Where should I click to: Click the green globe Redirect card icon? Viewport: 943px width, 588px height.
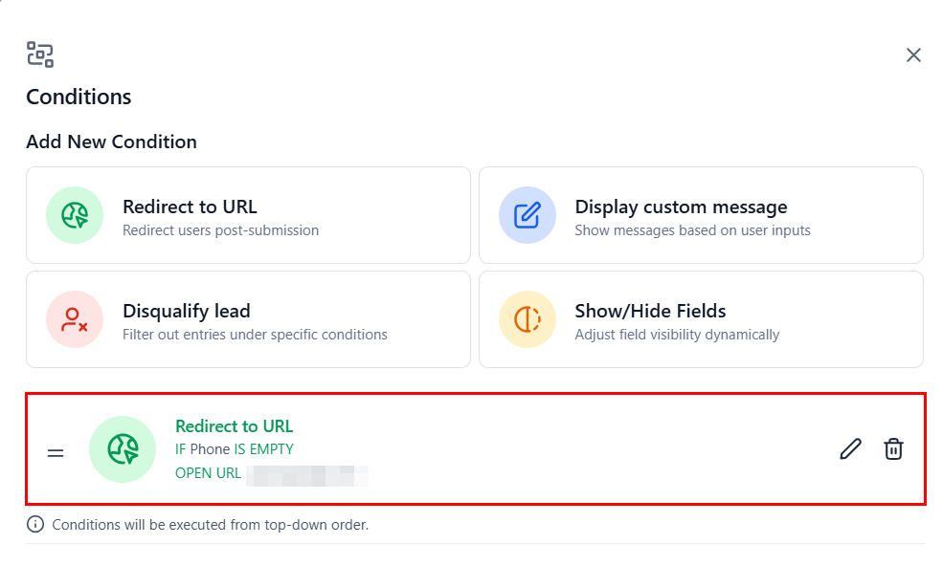point(75,215)
